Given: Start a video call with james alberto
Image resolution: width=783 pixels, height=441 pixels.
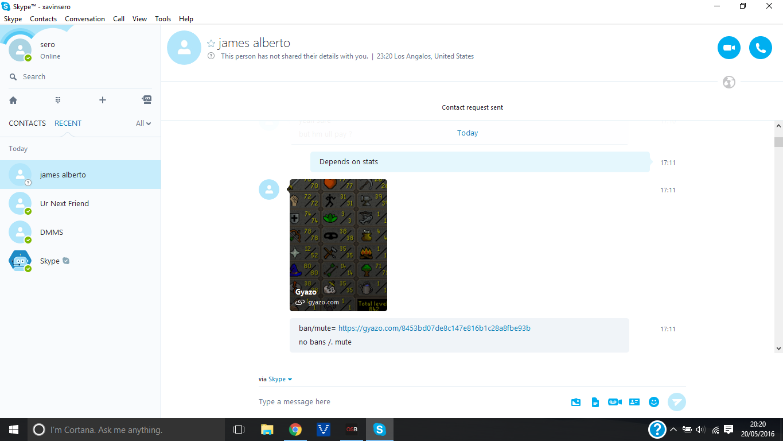Looking at the screenshot, I should [x=729, y=48].
